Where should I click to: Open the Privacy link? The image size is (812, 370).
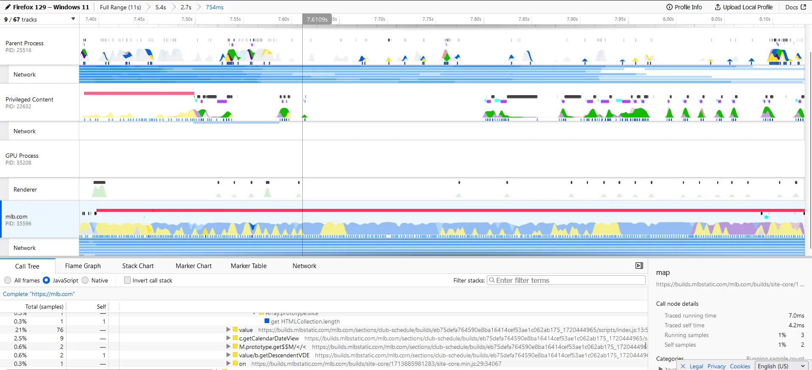pyautogui.click(x=716, y=366)
